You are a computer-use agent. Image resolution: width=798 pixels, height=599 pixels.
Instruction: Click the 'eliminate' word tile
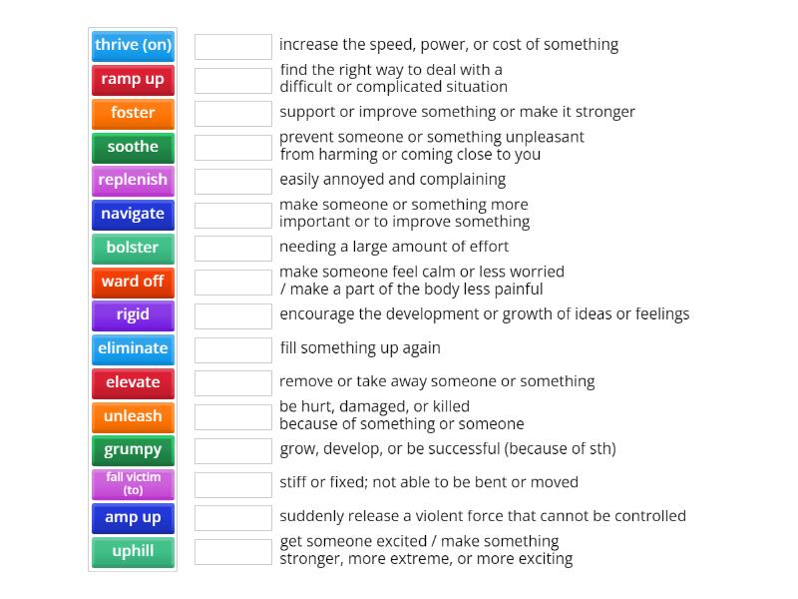133,349
